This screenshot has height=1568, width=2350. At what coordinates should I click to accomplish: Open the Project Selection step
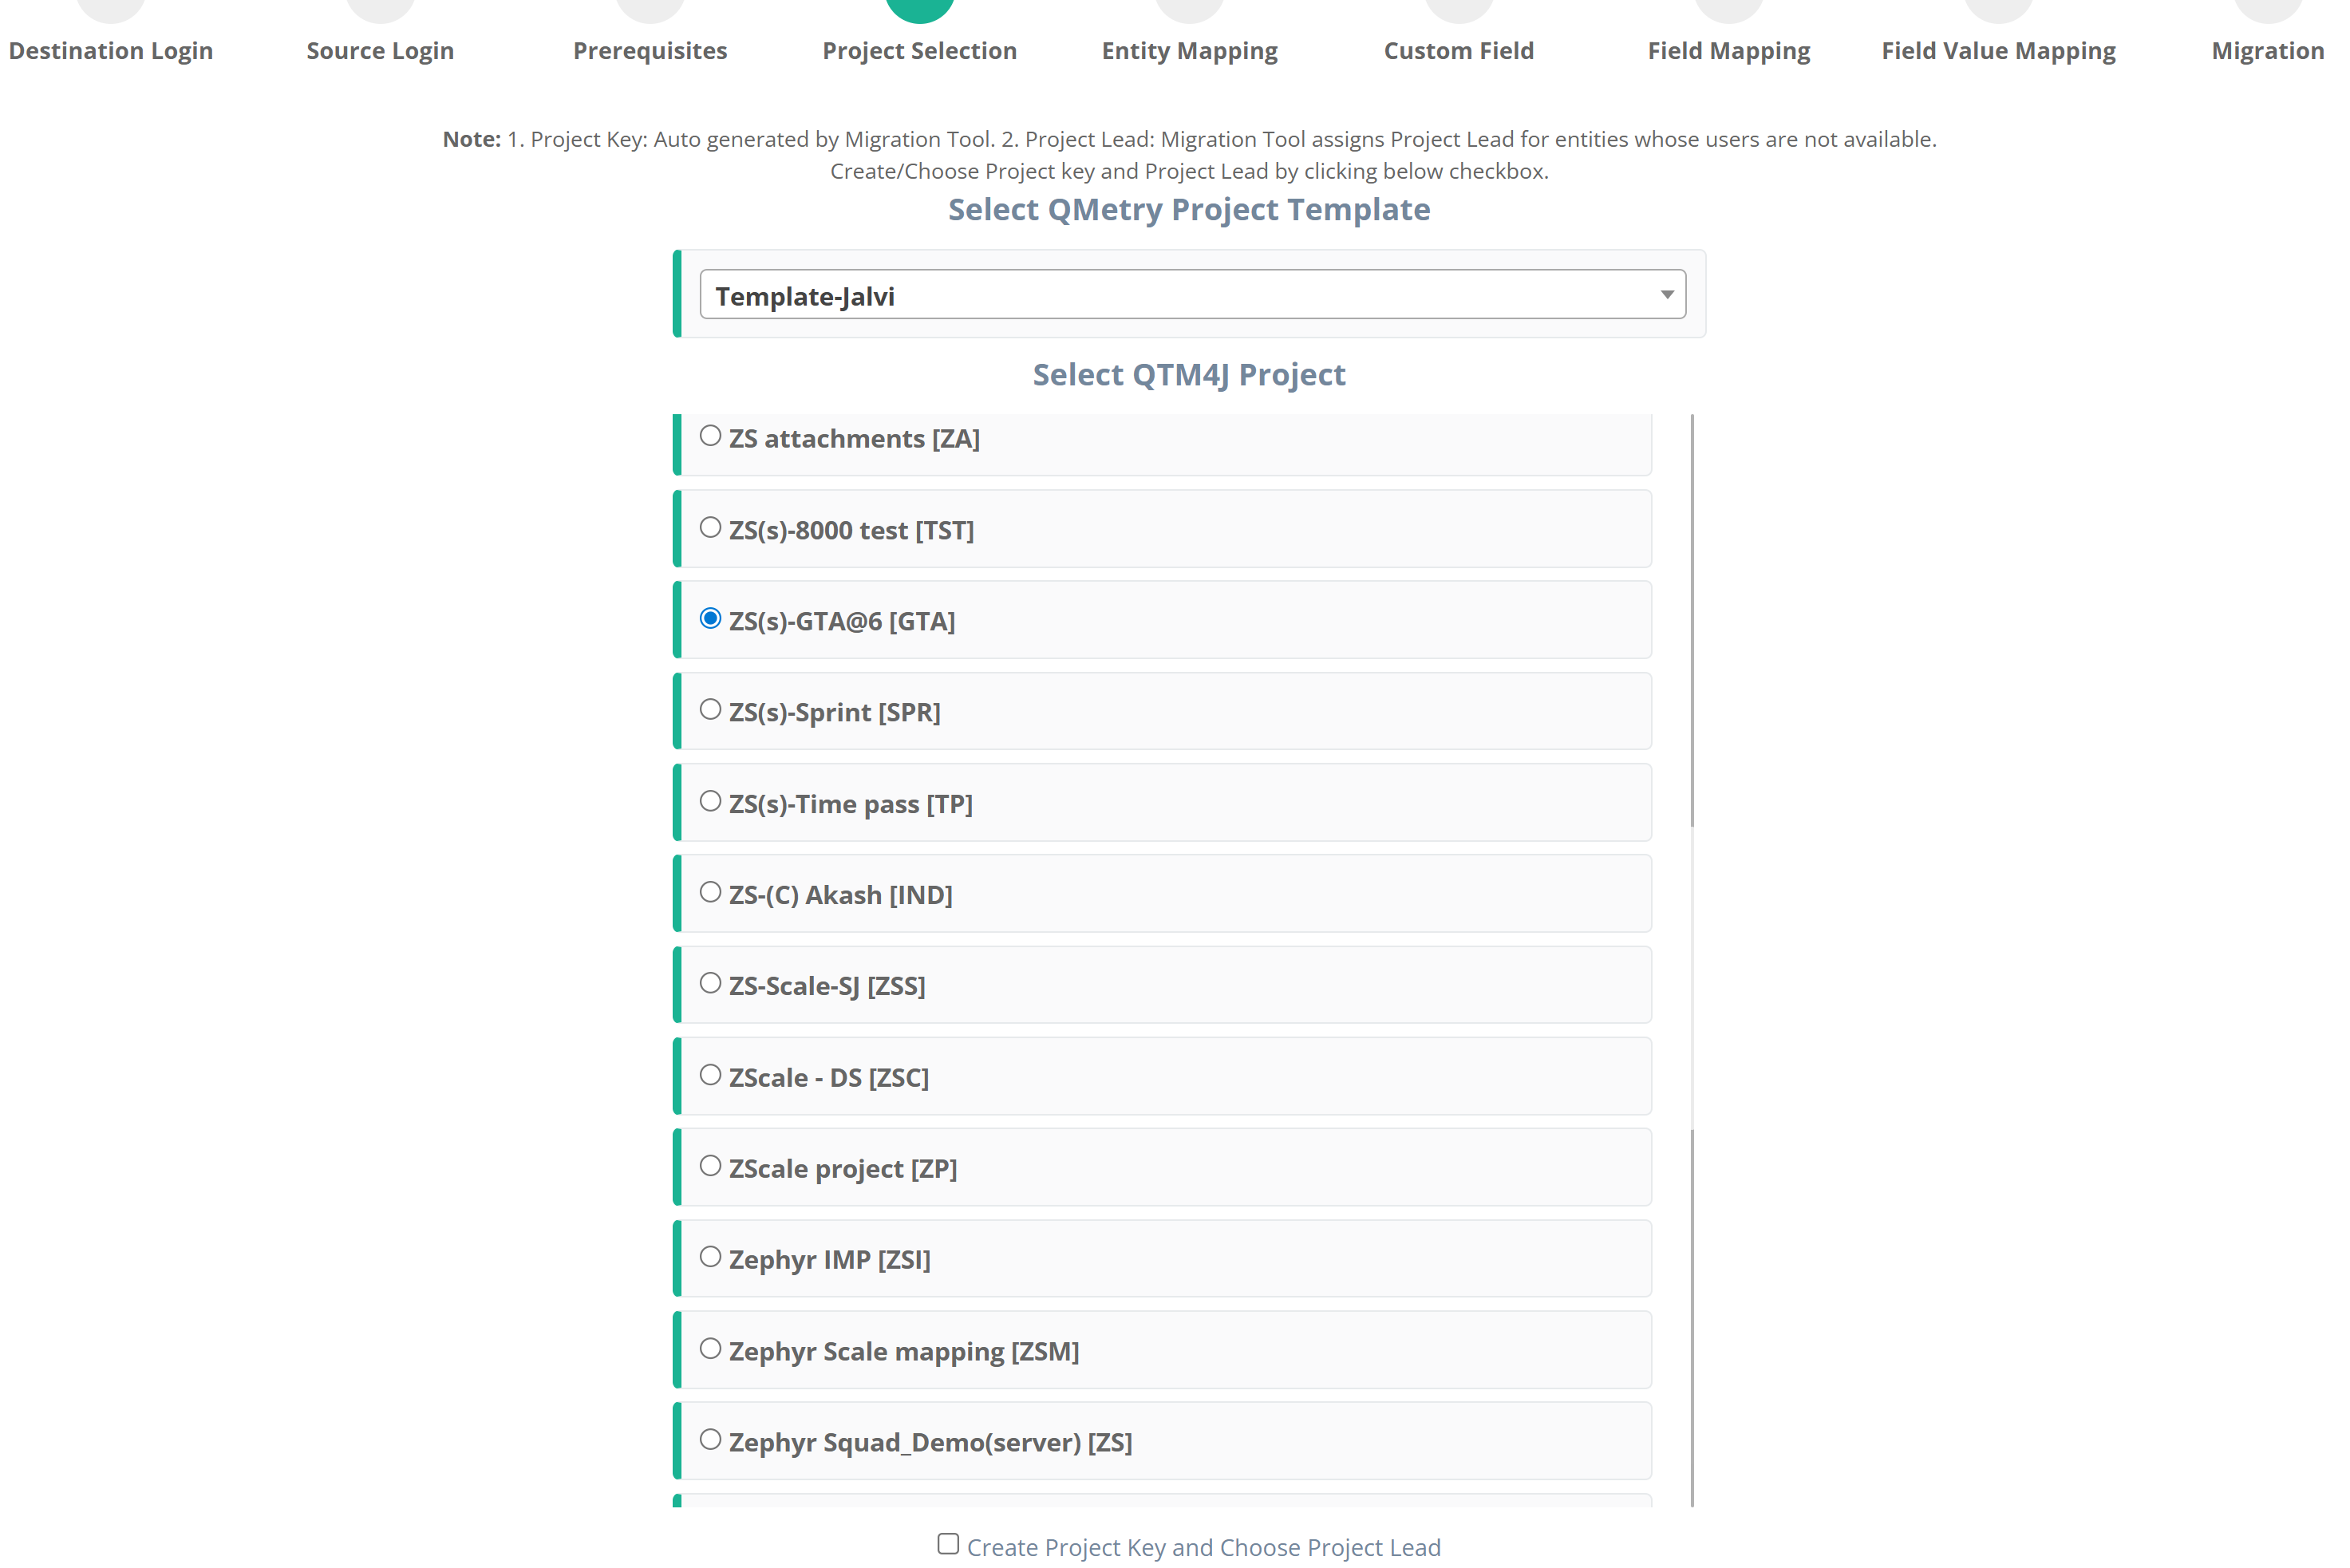click(x=920, y=50)
